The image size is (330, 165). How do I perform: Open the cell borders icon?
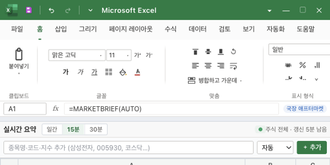(108, 72)
